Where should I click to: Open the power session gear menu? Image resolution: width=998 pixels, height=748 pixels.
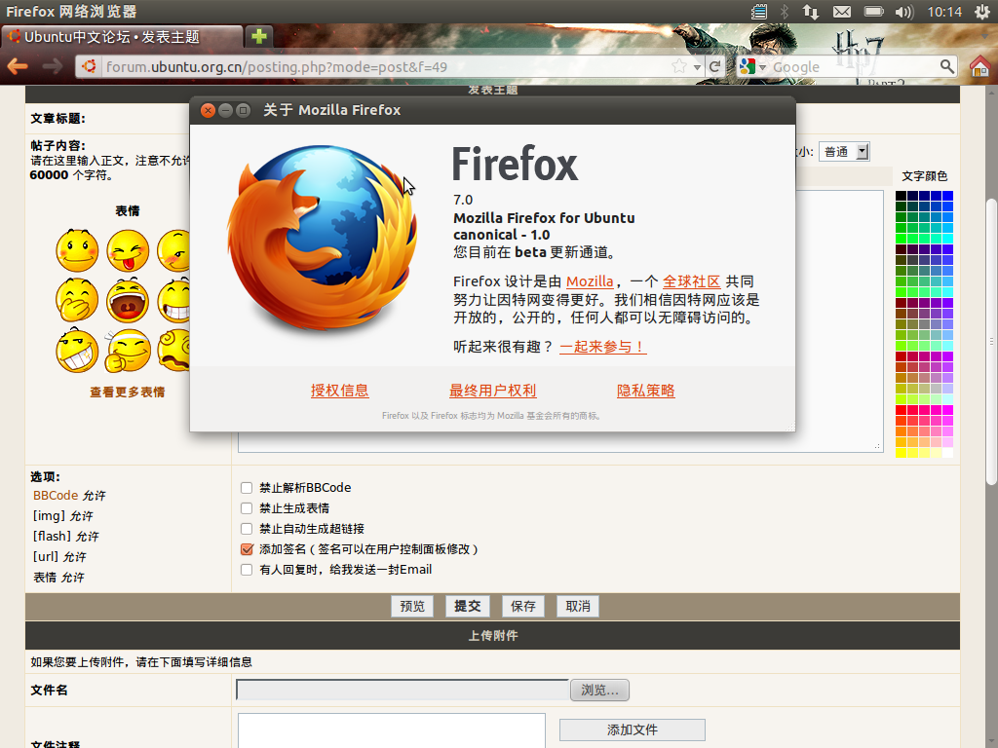point(982,12)
